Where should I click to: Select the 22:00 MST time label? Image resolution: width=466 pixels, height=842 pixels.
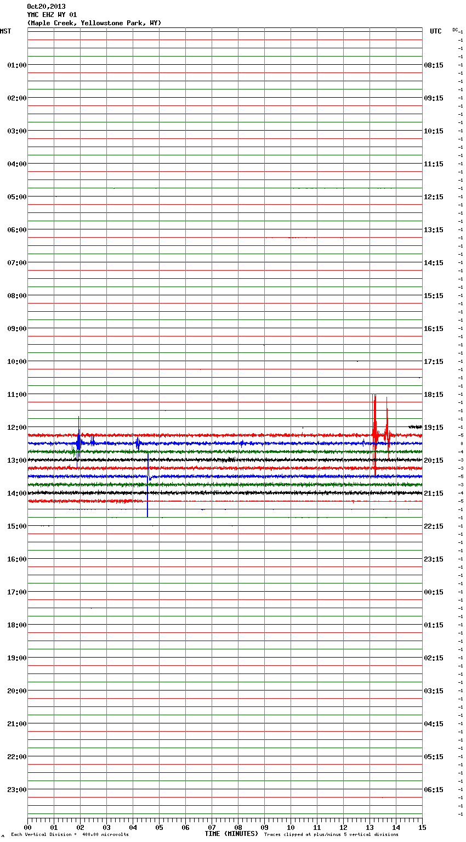coord(17,757)
